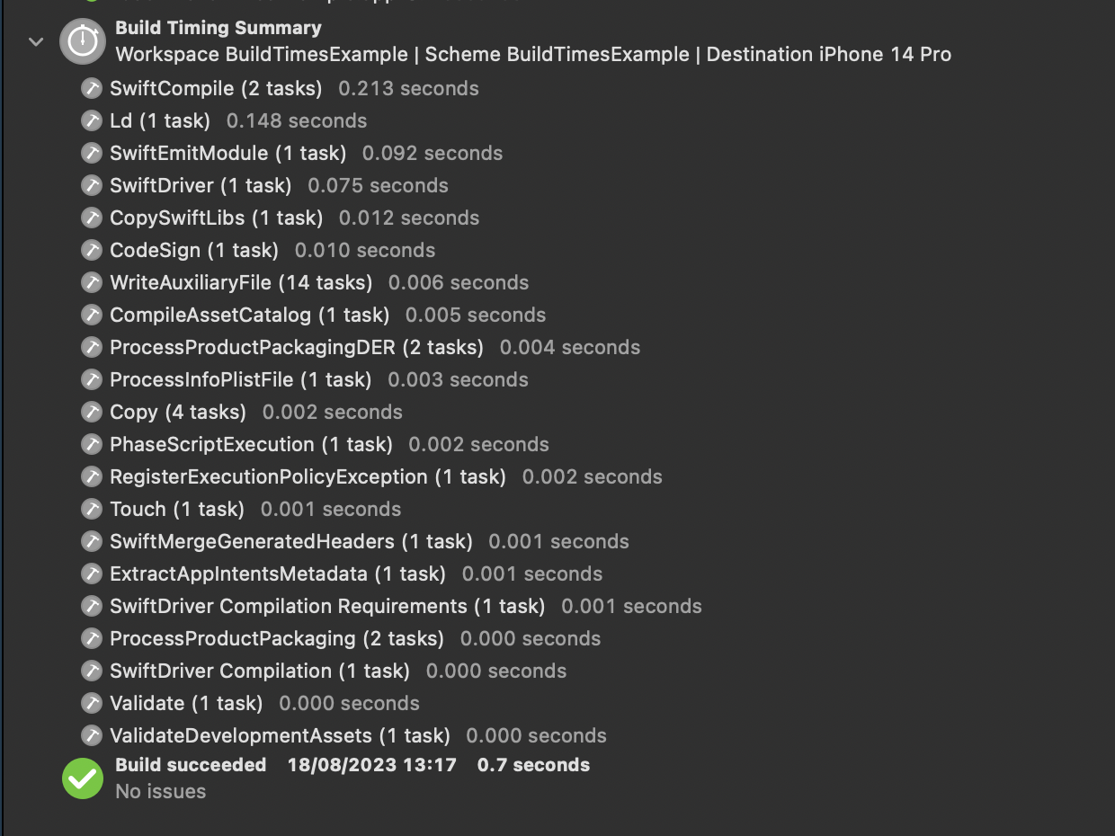Select the ProcessProductPackagingDER entry
This screenshot has width=1115, height=836.
click(x=297, y=347)
